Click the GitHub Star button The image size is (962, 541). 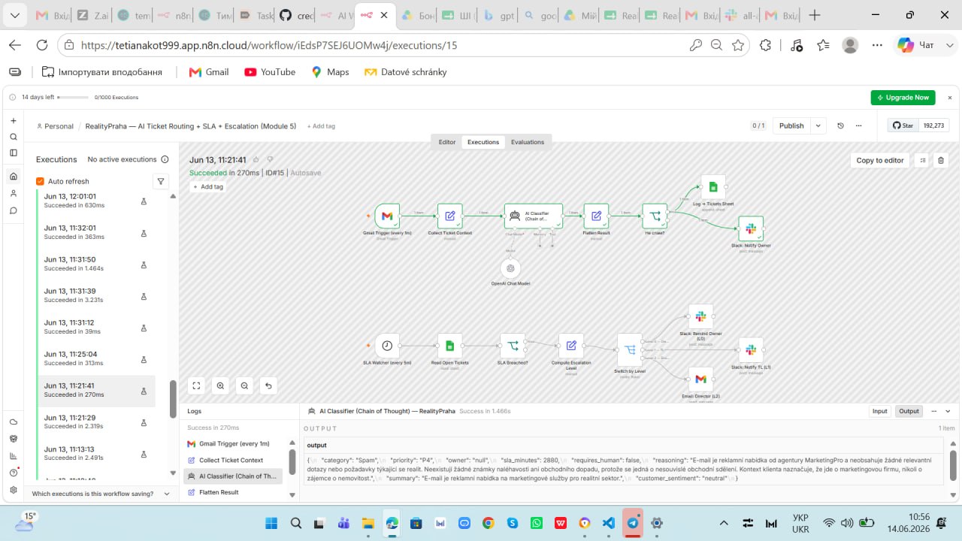pos(903,125)
